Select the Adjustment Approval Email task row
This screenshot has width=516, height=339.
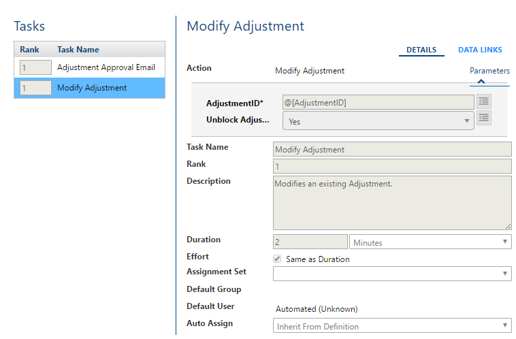[x=106, y=67]
